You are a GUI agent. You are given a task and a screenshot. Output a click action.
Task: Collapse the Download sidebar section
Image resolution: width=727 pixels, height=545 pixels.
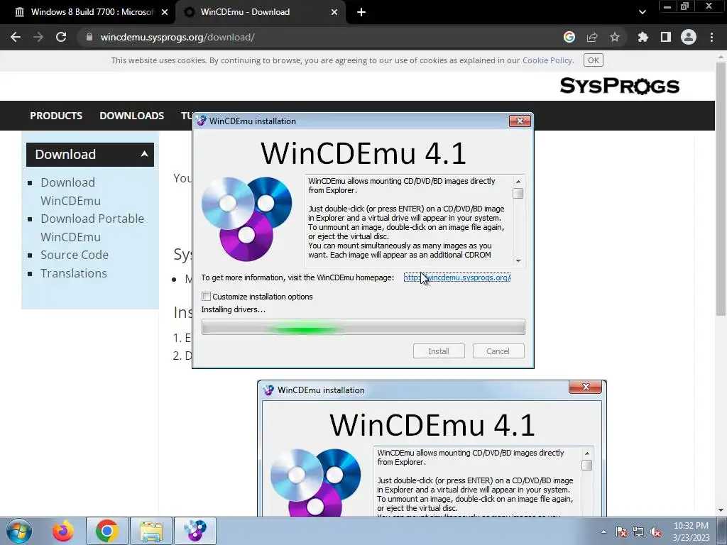pos(90,154)
